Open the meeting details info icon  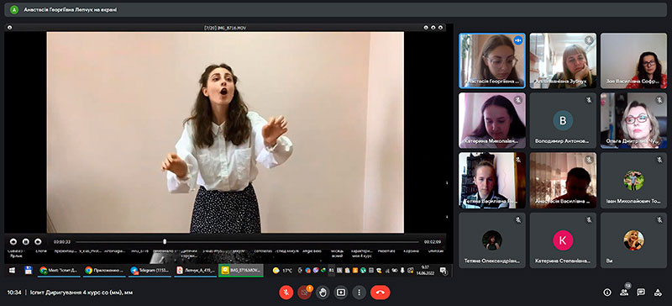[x=606, y=293]
